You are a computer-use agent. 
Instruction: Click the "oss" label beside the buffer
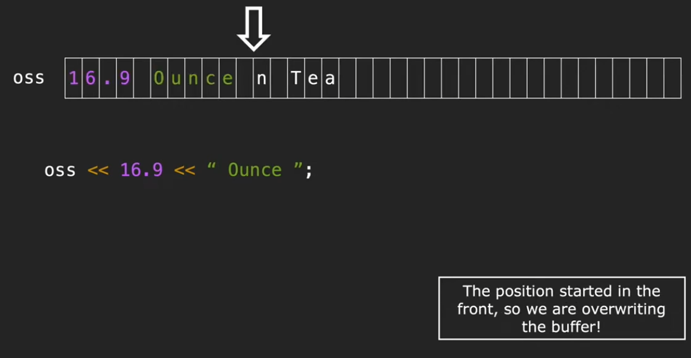pos(29,78)
